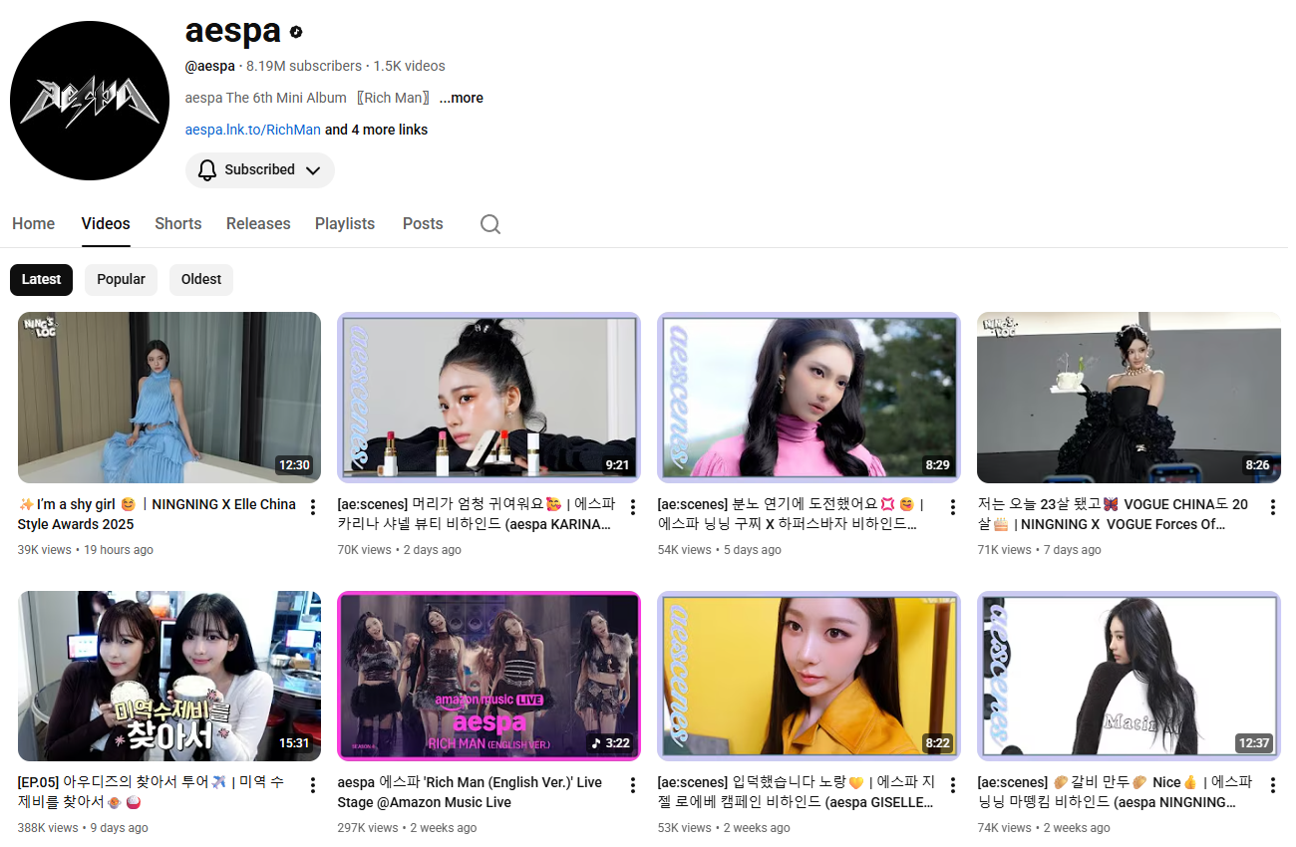Click the '8.19M subscribers' count
Image resolution: width=1296 pixels, height=847 pixels.
[x=304, y=66]
